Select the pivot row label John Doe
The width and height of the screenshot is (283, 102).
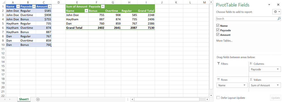[x=77, y=15]
